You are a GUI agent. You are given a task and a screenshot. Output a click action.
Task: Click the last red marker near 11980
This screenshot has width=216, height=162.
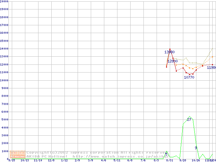coord(212,64)
